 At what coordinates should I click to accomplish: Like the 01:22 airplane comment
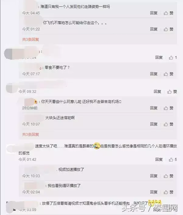click(168, 29)
